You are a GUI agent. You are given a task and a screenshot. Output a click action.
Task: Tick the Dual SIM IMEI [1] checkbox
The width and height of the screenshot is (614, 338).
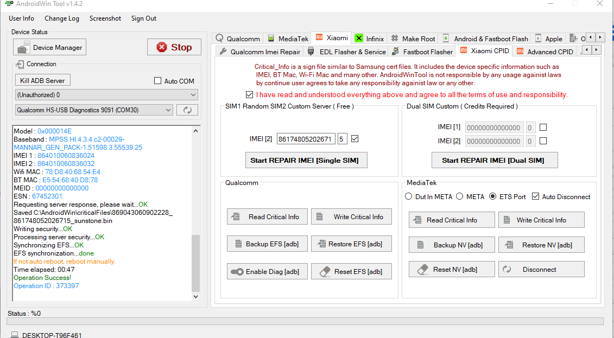pos(543,127)
